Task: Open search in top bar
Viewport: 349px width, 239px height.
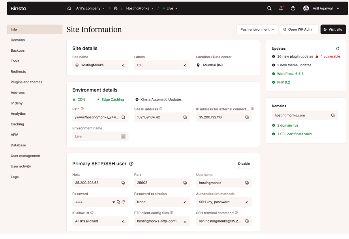Action: tap(269, 8)
